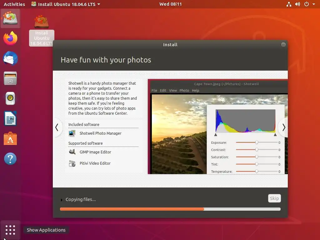Launch Rhythmbox speaker icon in dock

point(10,98)
